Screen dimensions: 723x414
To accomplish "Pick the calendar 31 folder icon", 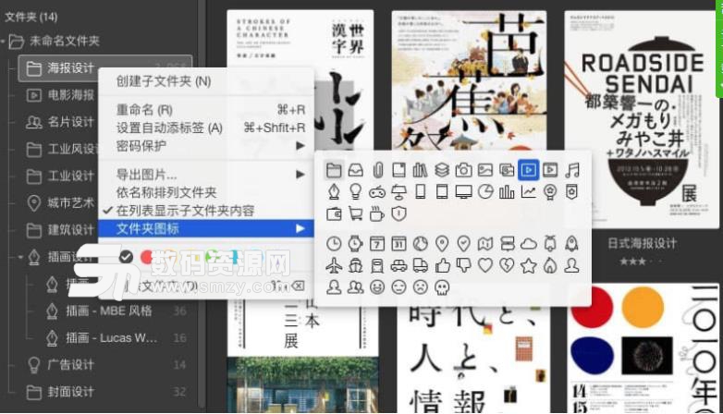I will 398,243.
